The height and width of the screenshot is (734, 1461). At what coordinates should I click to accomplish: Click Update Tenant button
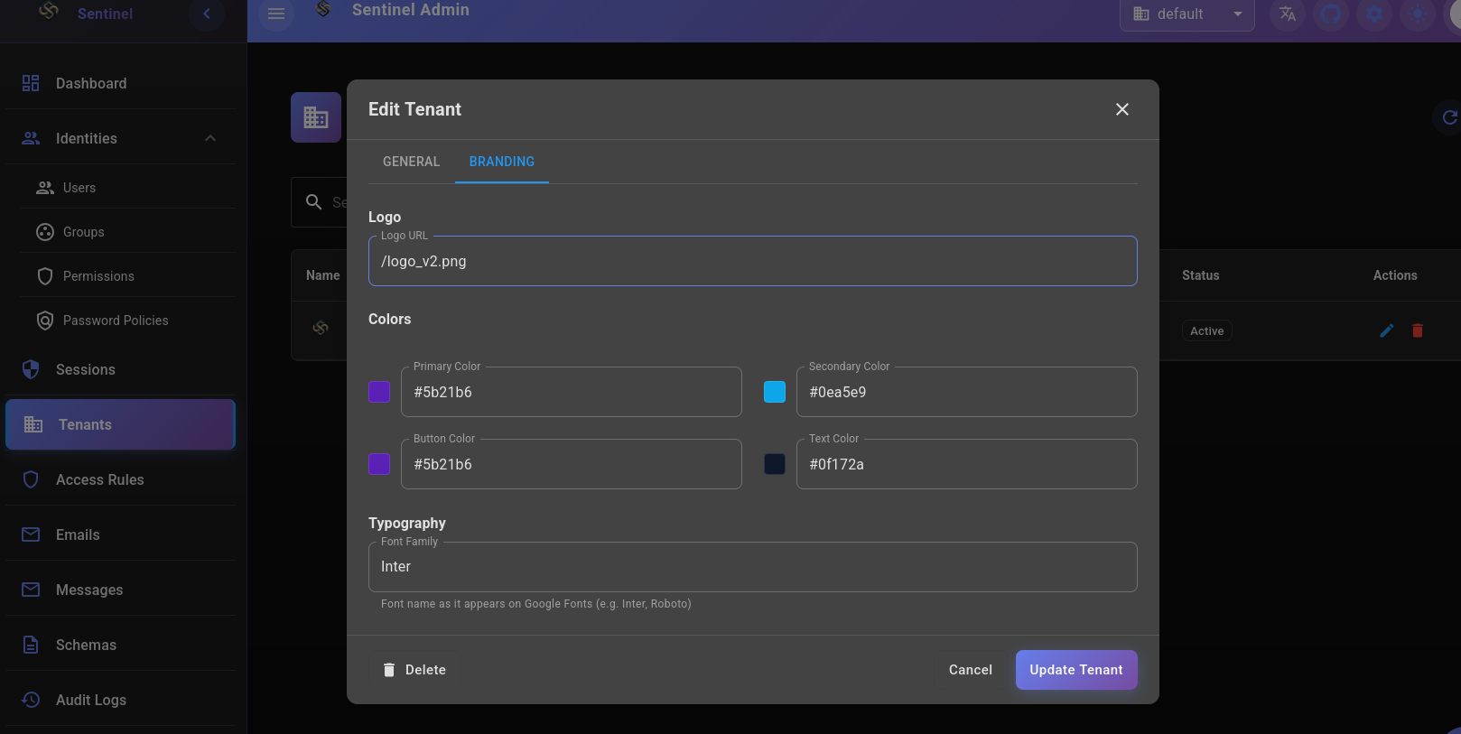pyautogui.click(x=1076, y=670)
